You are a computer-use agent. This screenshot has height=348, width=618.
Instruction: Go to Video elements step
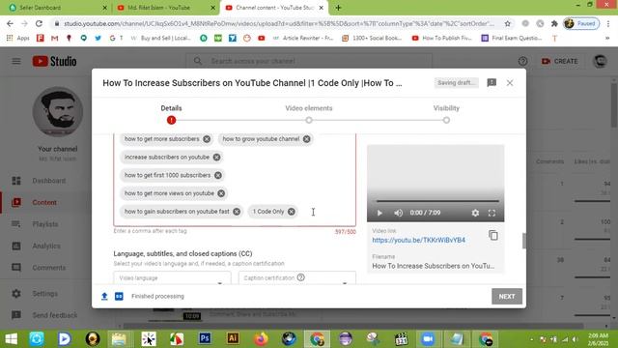pyautogui.click(x=309, y=120)
